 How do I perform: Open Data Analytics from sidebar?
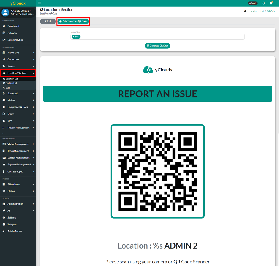click(15, 40)
